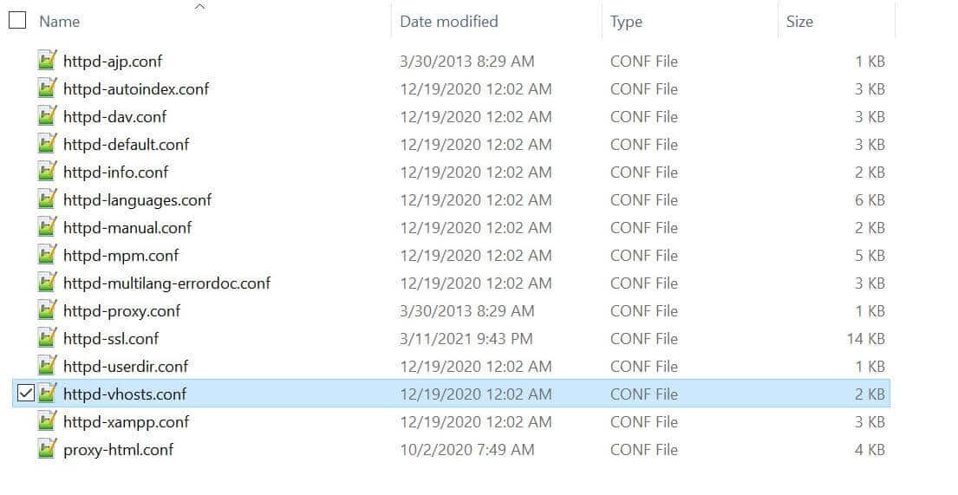958x495 pixels.
Task: Click the sort arrow above Name column
Action: tap(199, 7)
